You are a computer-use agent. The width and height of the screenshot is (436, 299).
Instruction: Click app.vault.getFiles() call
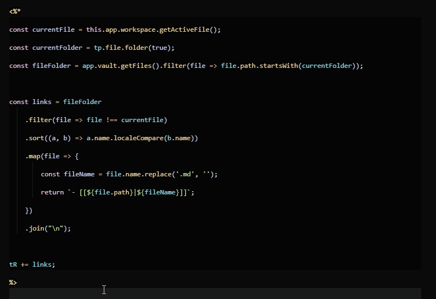(x=121, y=66)
